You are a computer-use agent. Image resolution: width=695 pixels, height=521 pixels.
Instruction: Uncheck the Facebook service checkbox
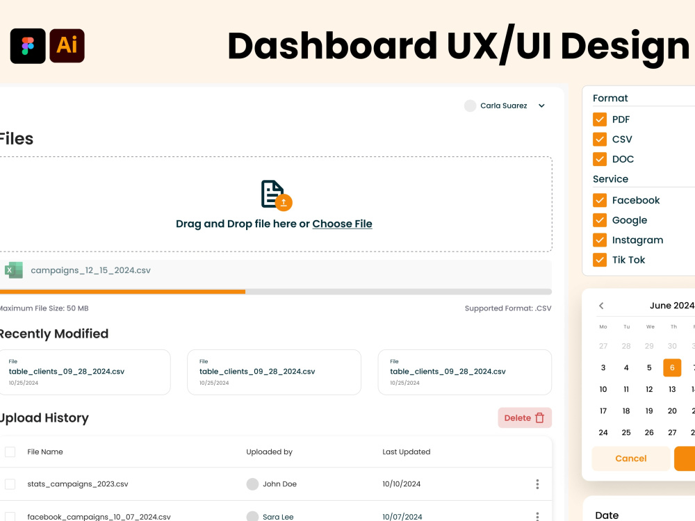click(x=600, y=200)
